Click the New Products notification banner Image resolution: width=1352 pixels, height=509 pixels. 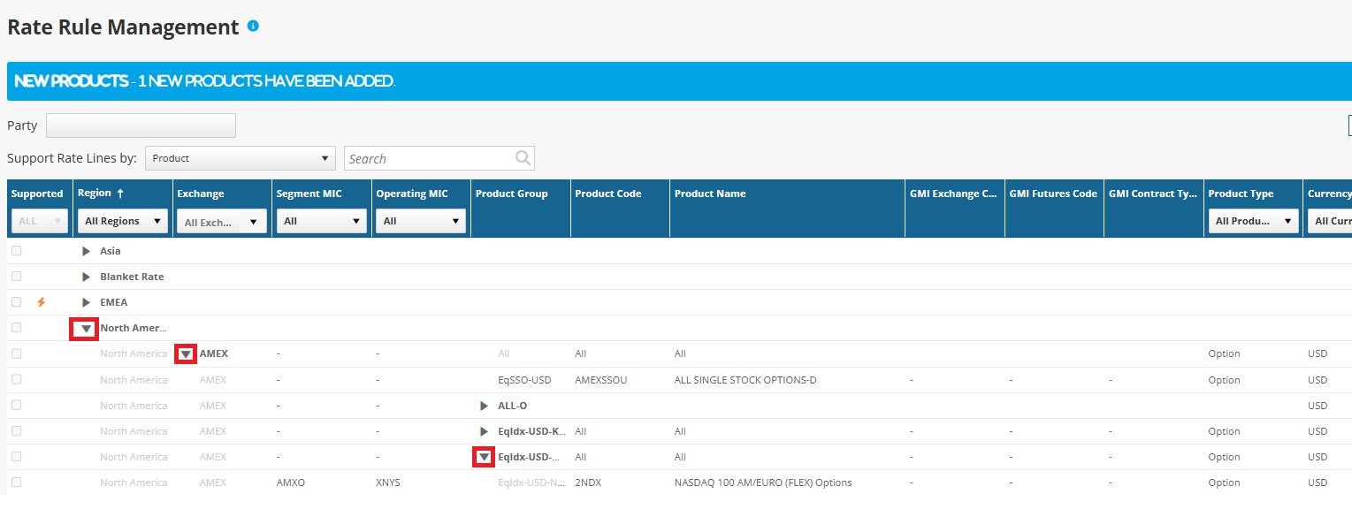tap(679, 80)
